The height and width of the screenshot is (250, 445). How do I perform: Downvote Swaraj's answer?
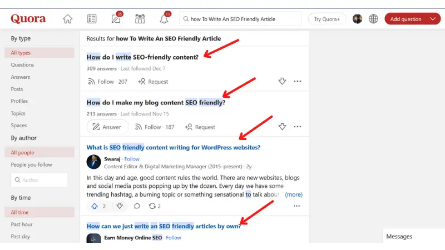click(120, 206)
